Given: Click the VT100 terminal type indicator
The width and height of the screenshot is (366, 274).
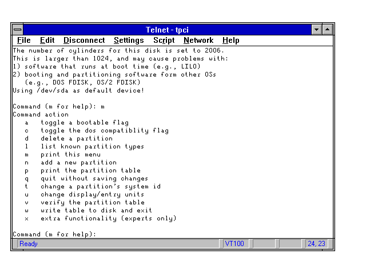Looking at the screenshot, I should (235, 244).
